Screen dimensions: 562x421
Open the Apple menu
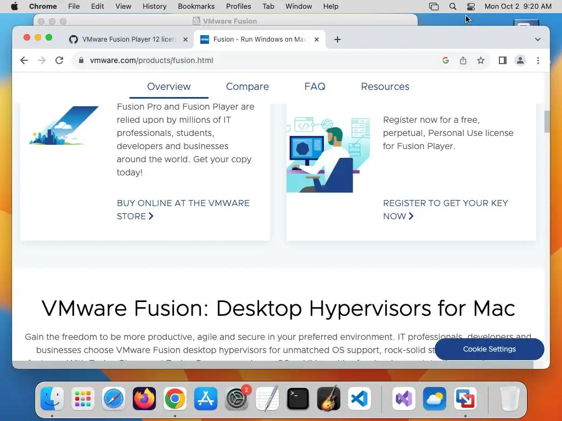(14, 7)
